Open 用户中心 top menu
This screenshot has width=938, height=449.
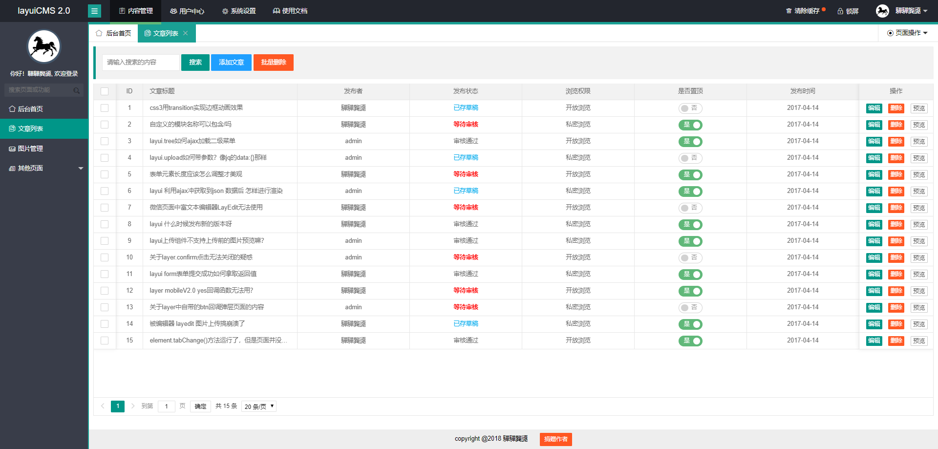click(187, 11)
